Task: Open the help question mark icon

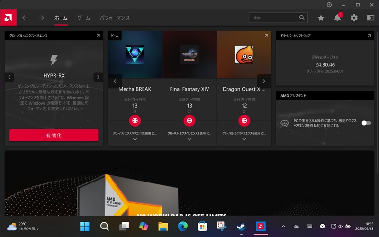Action: click(329, 5)
